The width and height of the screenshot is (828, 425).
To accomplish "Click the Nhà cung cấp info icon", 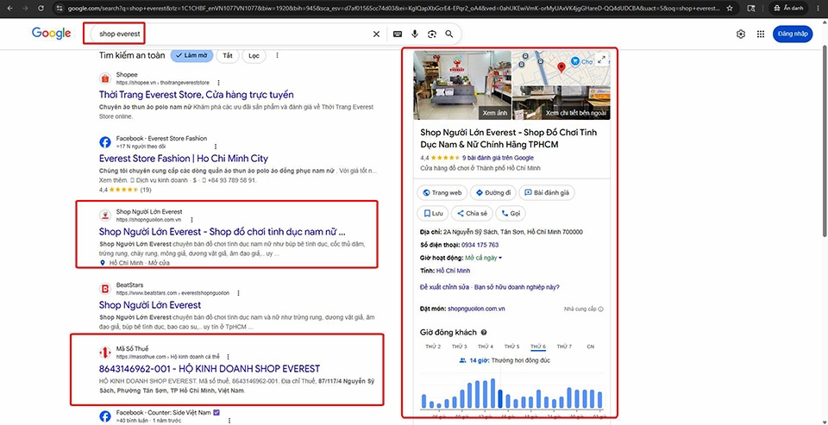I will 600,309.
